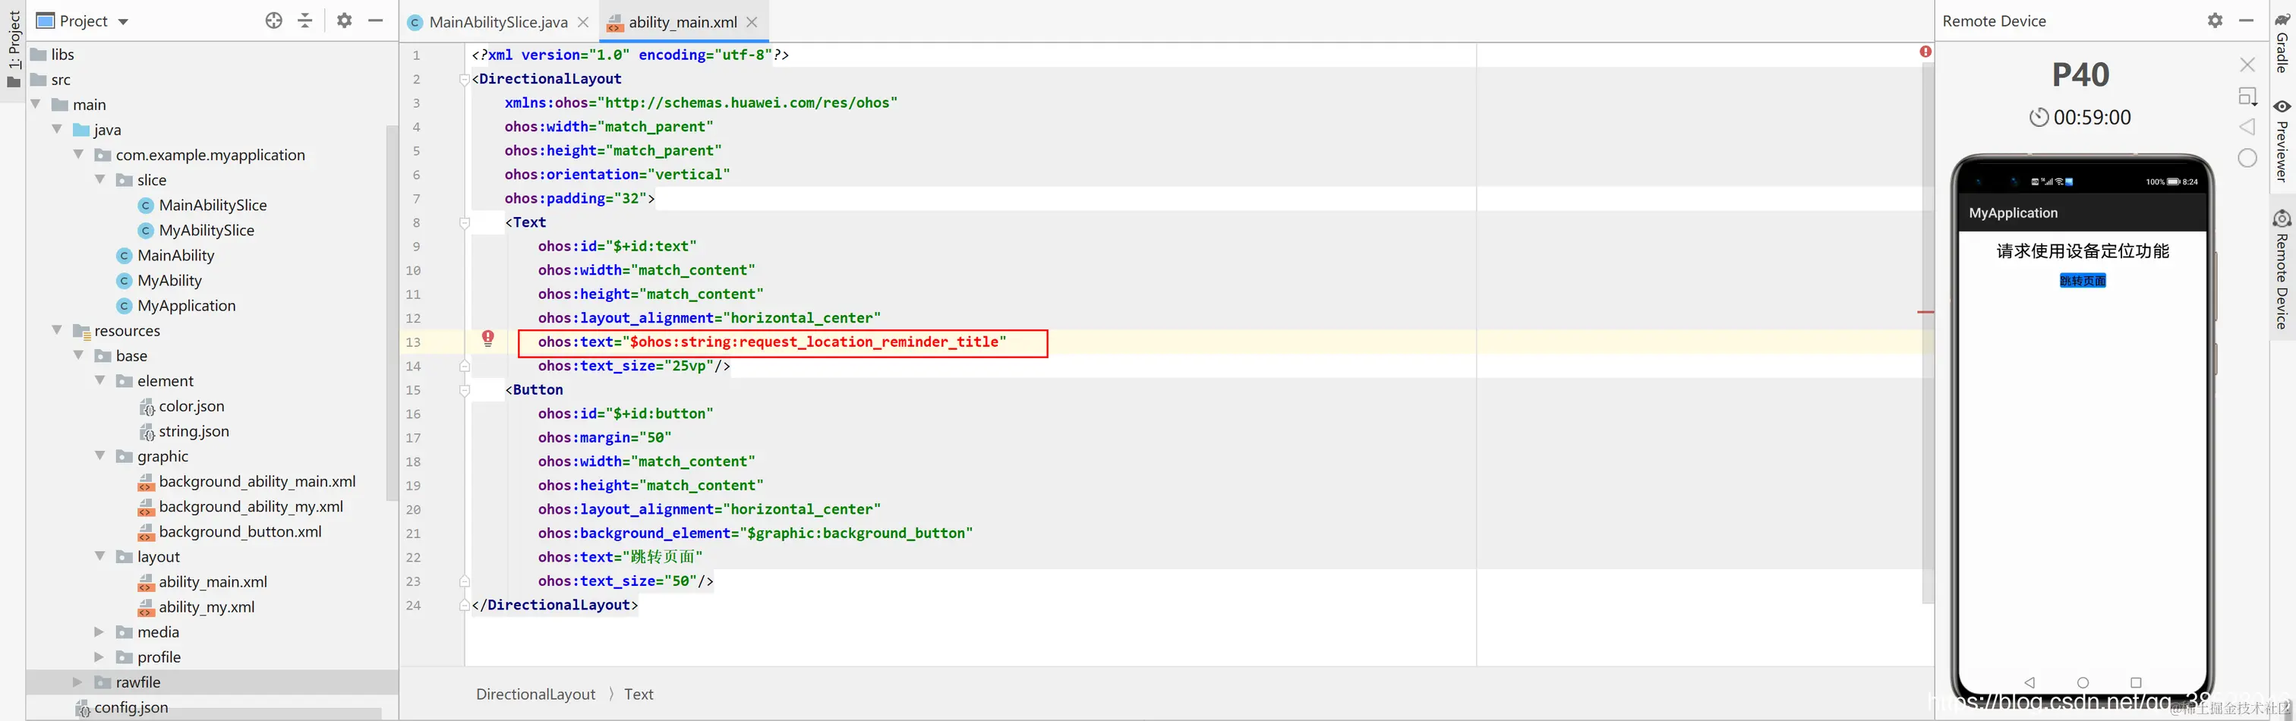The width and height of the screenshot is (2296, 721).
Task: Collapse the graphic folder
Action: pyautogui.click(x=99, y=455)
